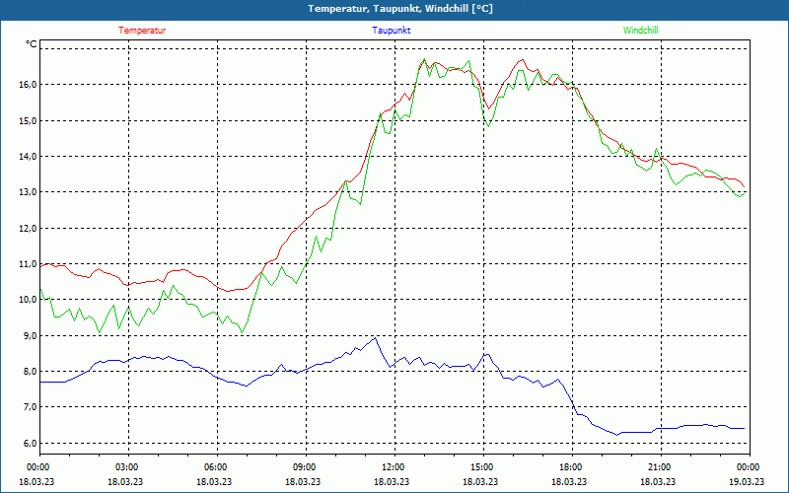Click the red Temperatur legend label
The image size is (789, 493).
pos(142,30)
